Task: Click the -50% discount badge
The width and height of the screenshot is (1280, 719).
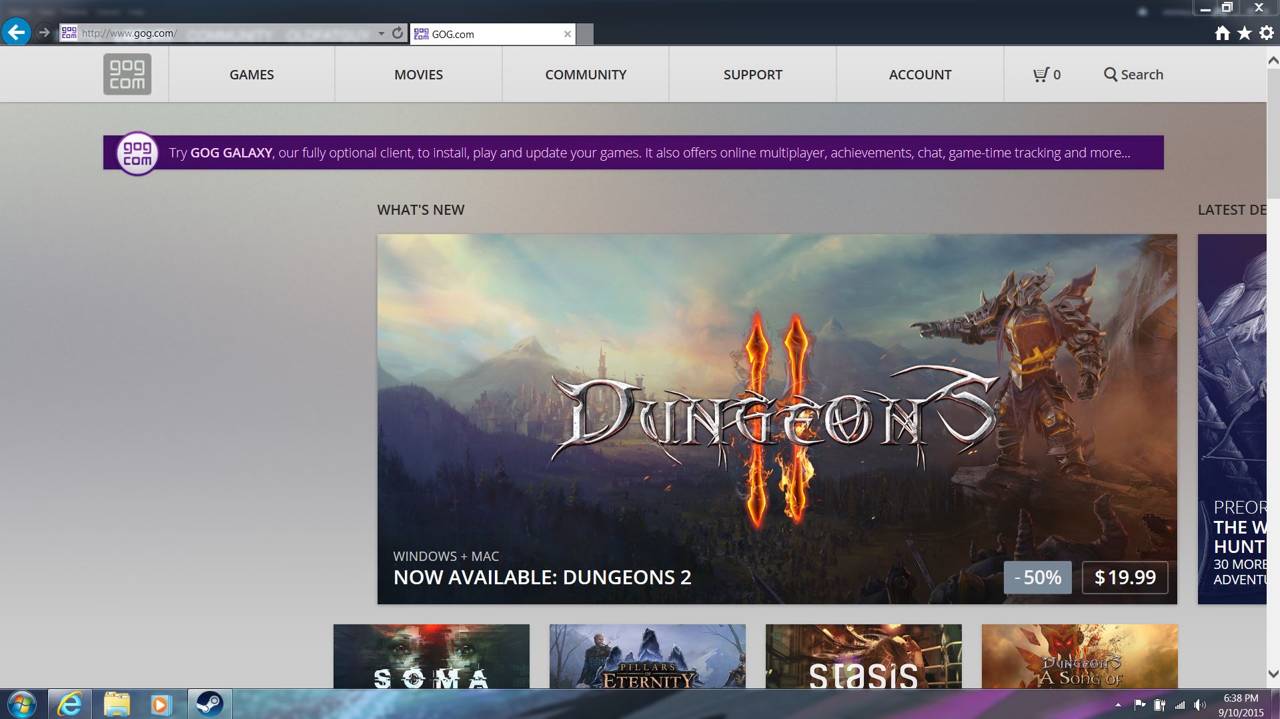Action: (1037, 577)
